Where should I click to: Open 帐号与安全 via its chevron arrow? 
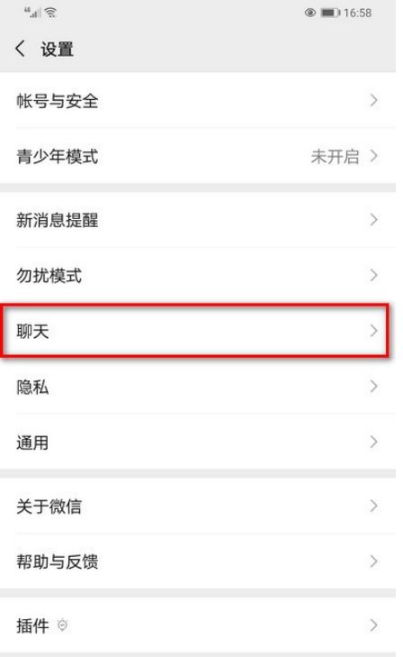(x=373, y=101)
